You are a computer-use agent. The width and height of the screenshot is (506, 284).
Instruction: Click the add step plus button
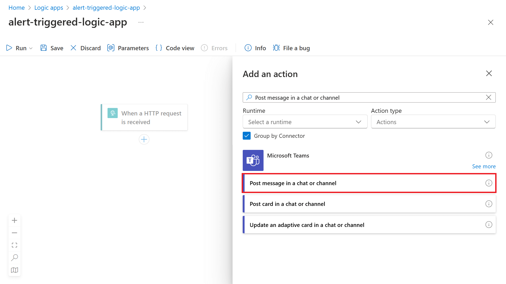coord(144,139)
